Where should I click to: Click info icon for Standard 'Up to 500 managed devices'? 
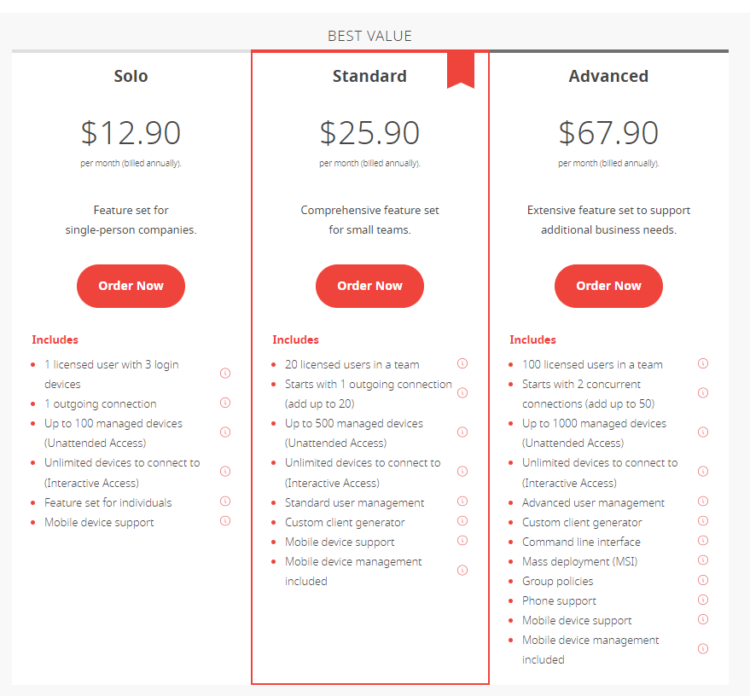coord(462,432)
